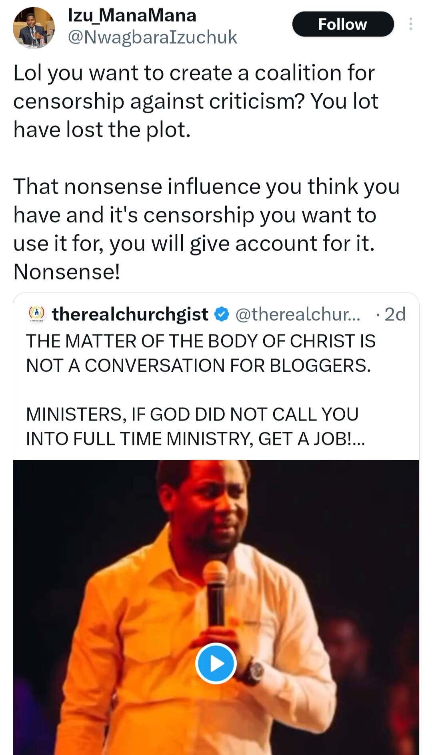
Task: Select the truncated @therealchur... handle
Action: point(298,314)
